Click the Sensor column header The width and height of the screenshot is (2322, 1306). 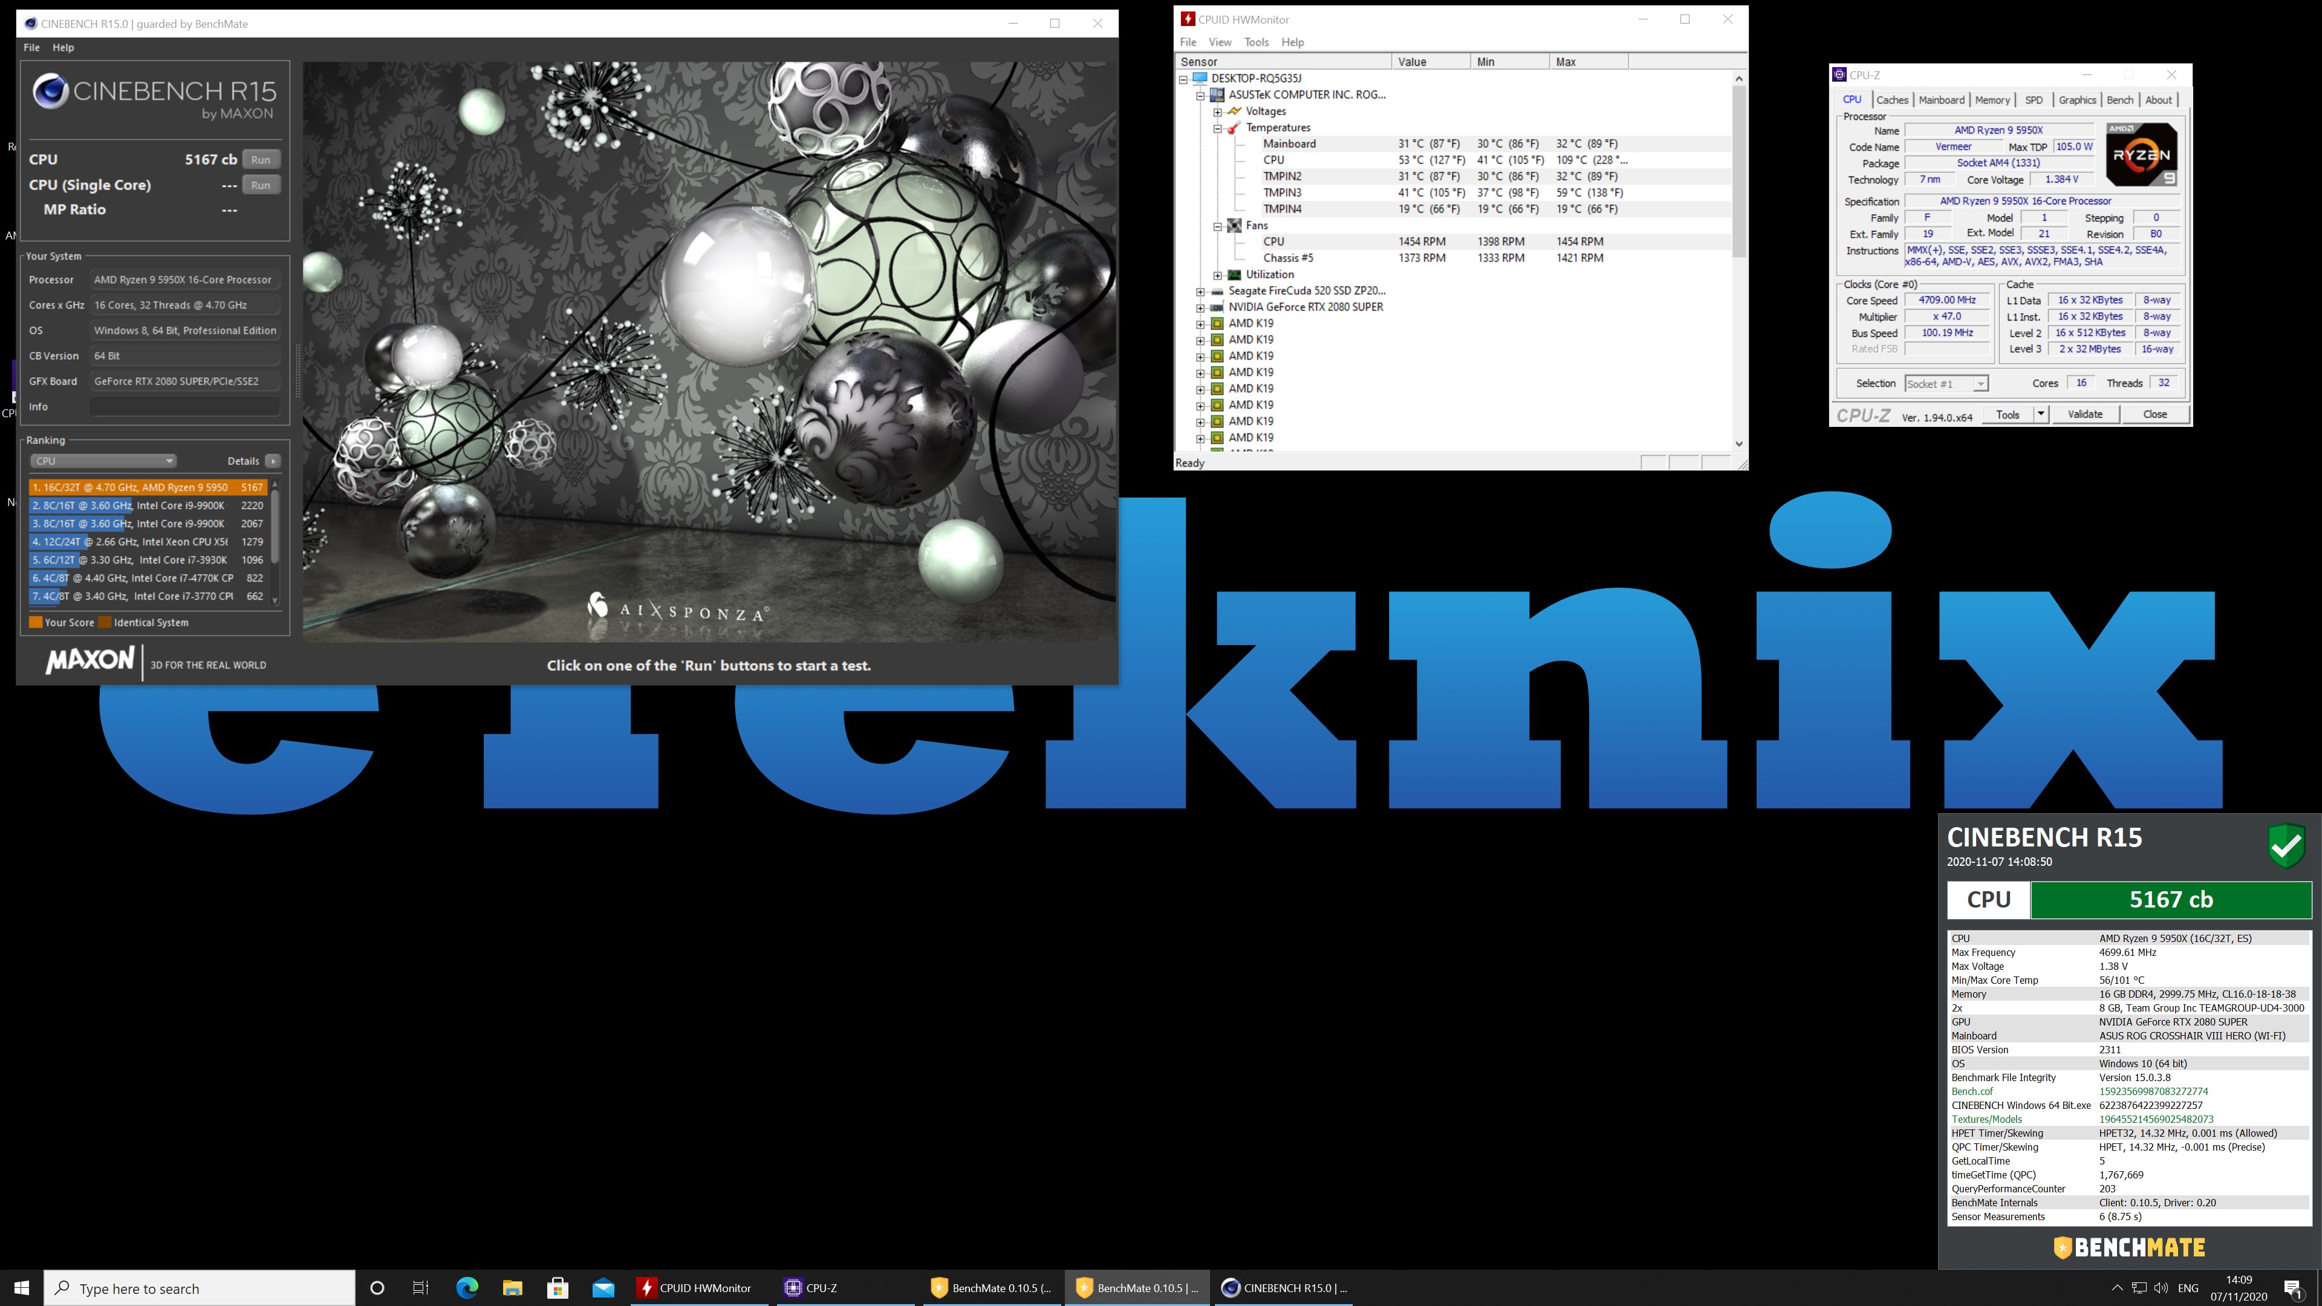1284,61
